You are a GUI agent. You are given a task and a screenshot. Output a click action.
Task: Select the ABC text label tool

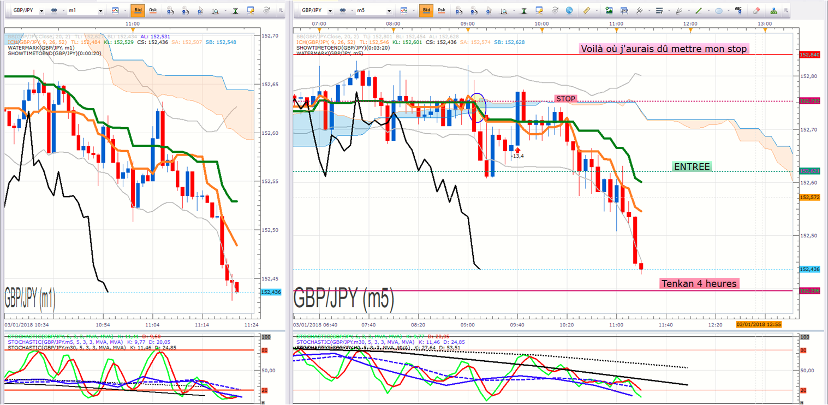pos(738,10)
